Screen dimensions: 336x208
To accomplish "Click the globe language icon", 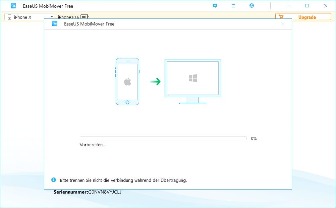I will point(252,6).
